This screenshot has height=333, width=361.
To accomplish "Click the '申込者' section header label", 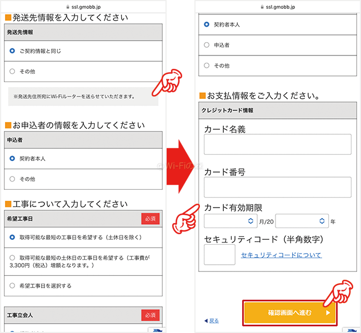I will 15,140.
